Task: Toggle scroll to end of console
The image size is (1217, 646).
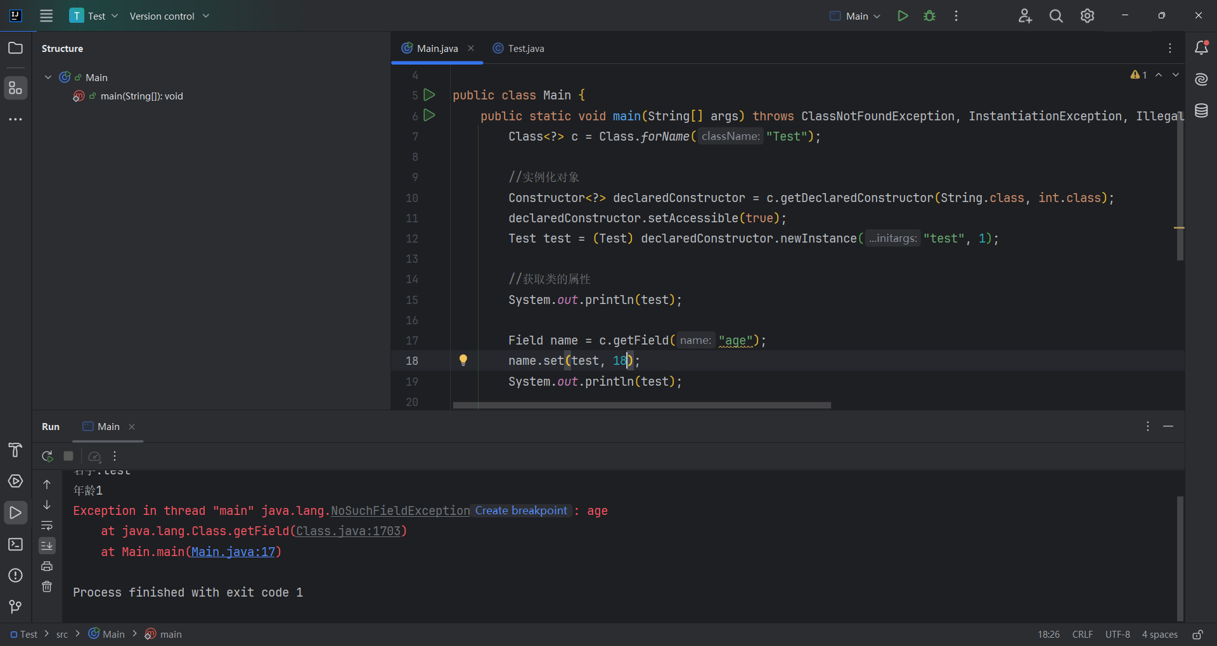Action: (47, 546)
